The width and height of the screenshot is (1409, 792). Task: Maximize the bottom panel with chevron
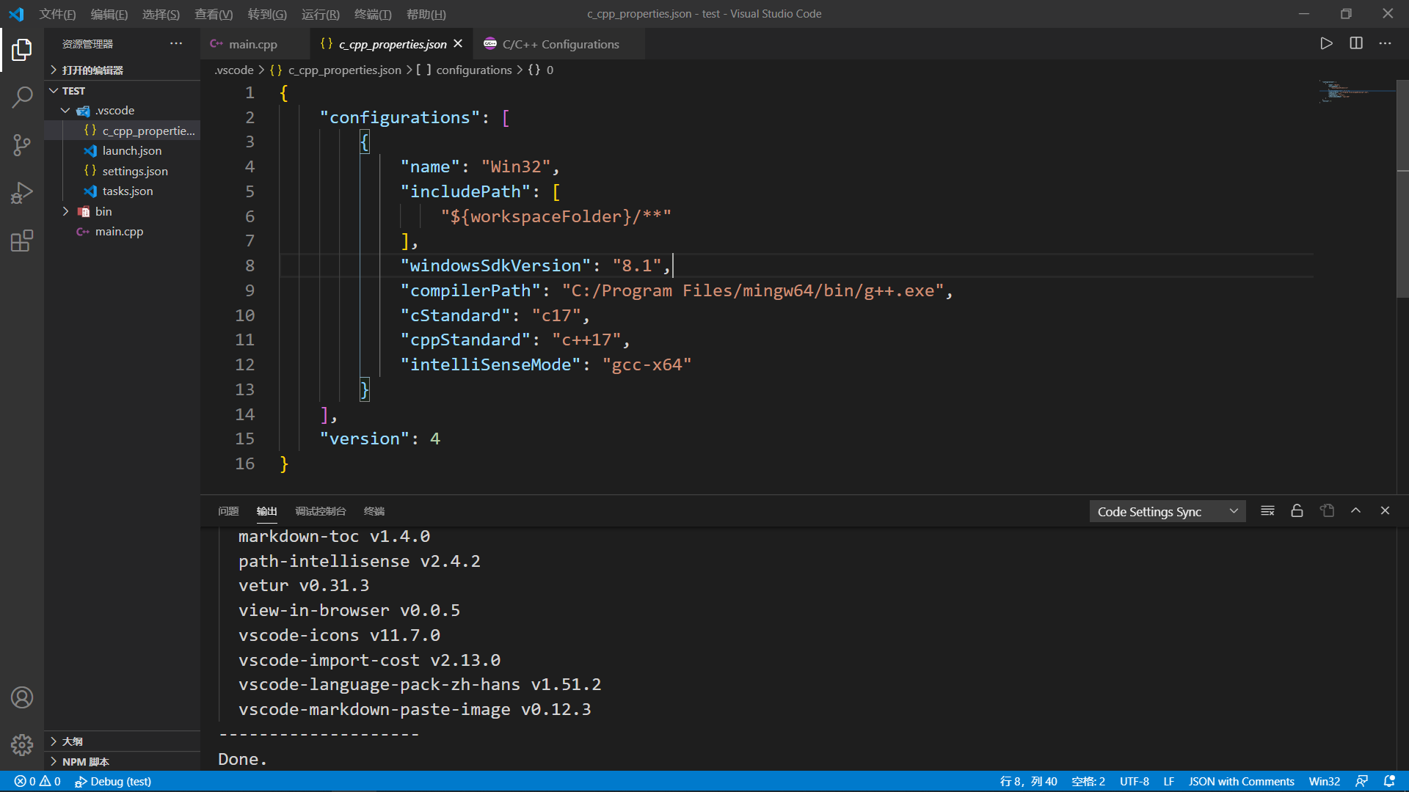1355,511
